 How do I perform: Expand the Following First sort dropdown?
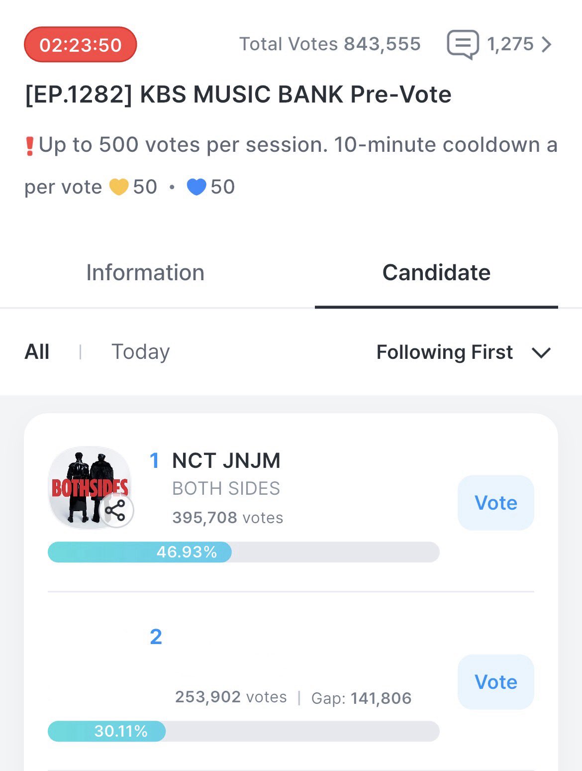tap(444, 352)
